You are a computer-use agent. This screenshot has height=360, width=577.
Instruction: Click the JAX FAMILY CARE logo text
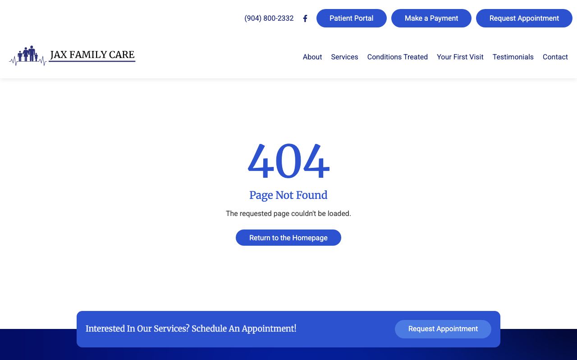tap(92, 55)
